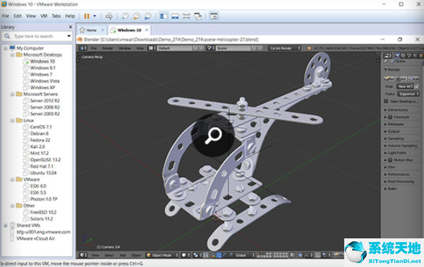This screenshot has height=267, width=424.
Task: Open the VM menu
Action: point(44,16)
